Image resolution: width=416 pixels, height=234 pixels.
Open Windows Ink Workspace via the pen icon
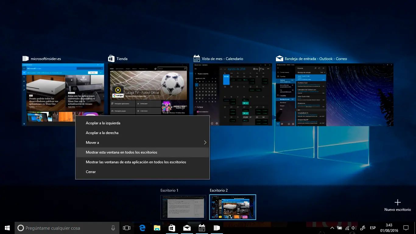(x=363, y=228)
